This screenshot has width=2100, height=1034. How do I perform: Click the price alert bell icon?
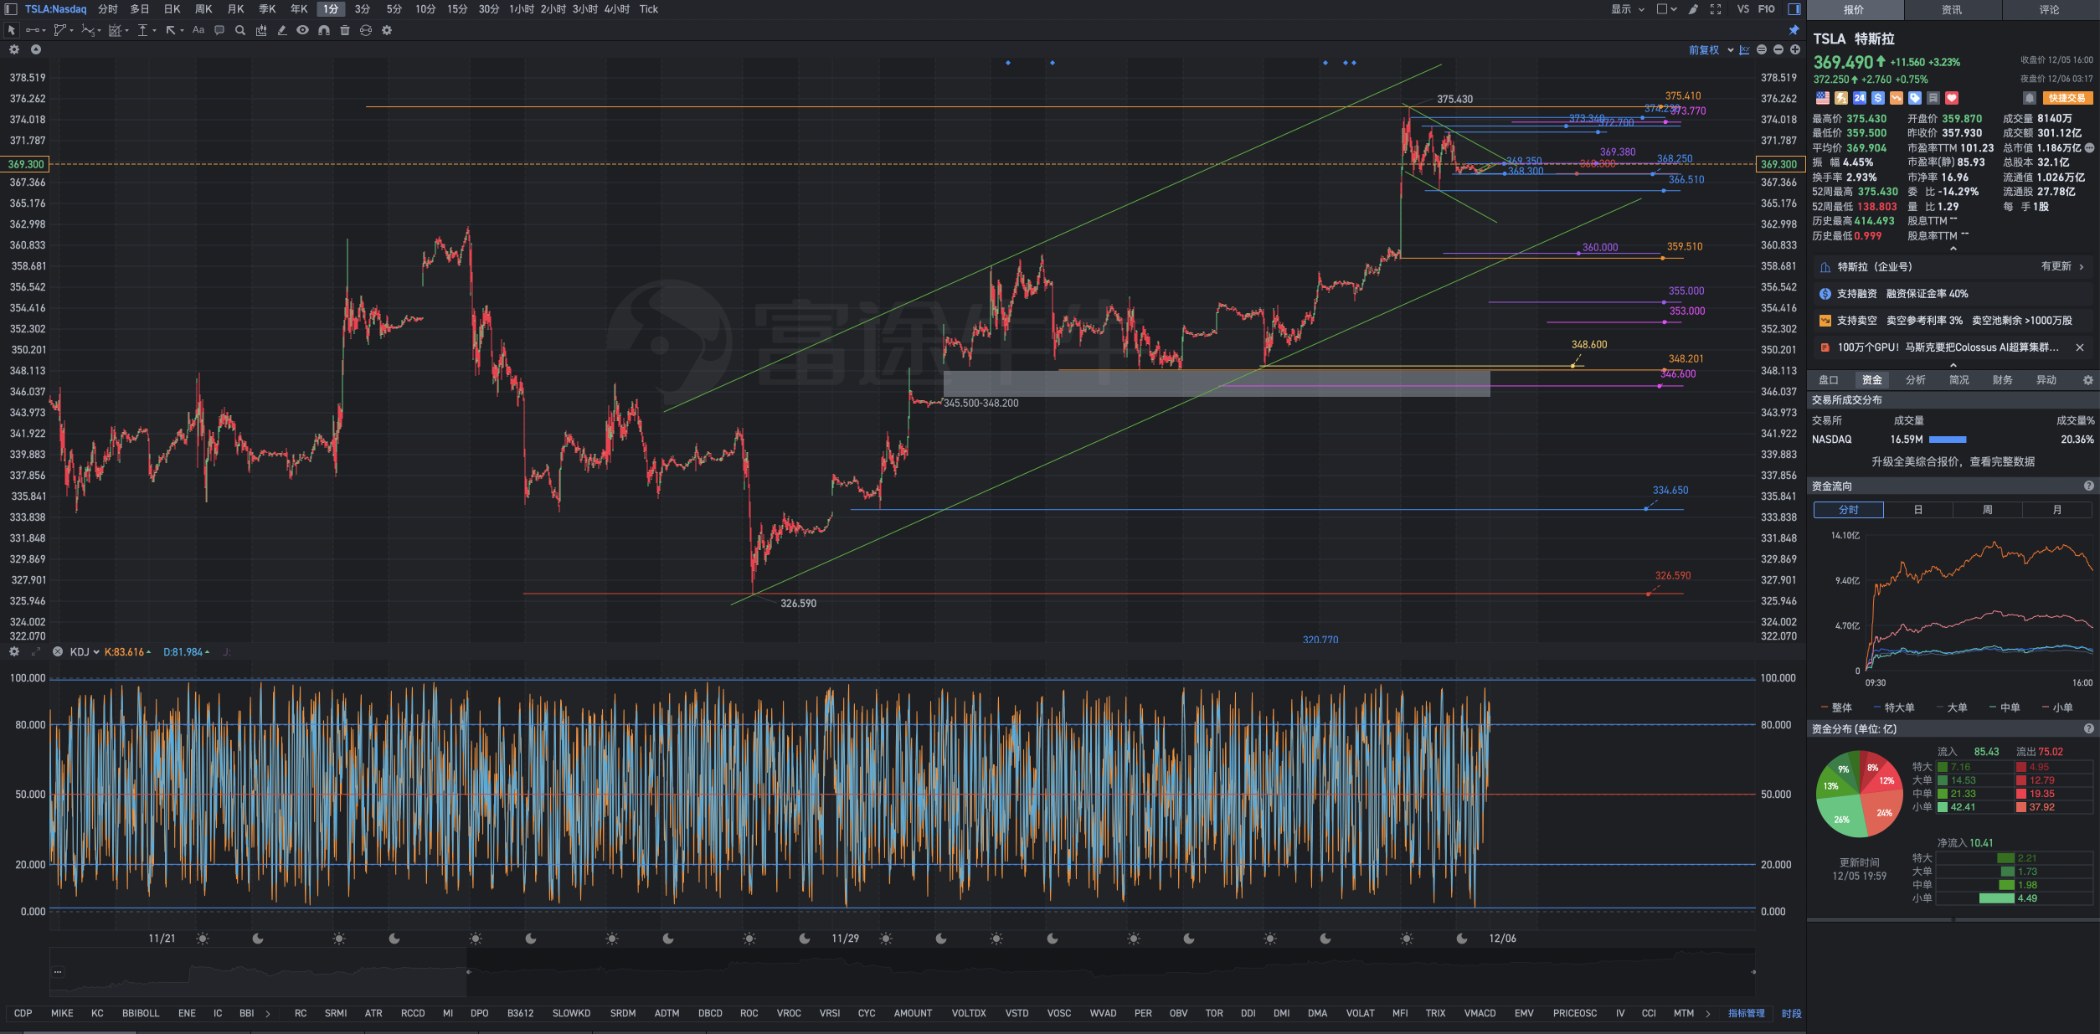click(2031, 98)
